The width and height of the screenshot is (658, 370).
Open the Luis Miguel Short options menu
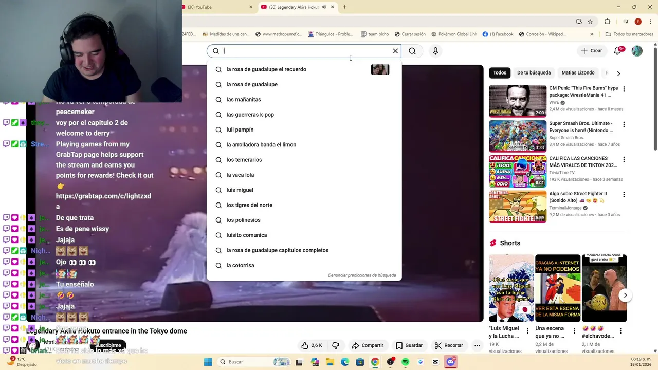pyautogui.click(x=527, y=331)
